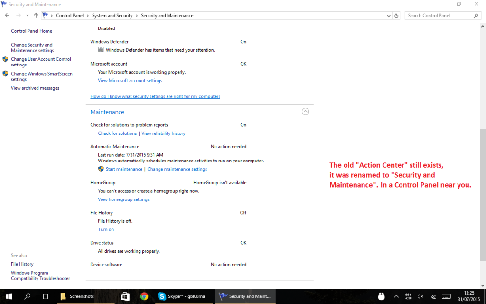Open taskbar search

pos(27,296)
